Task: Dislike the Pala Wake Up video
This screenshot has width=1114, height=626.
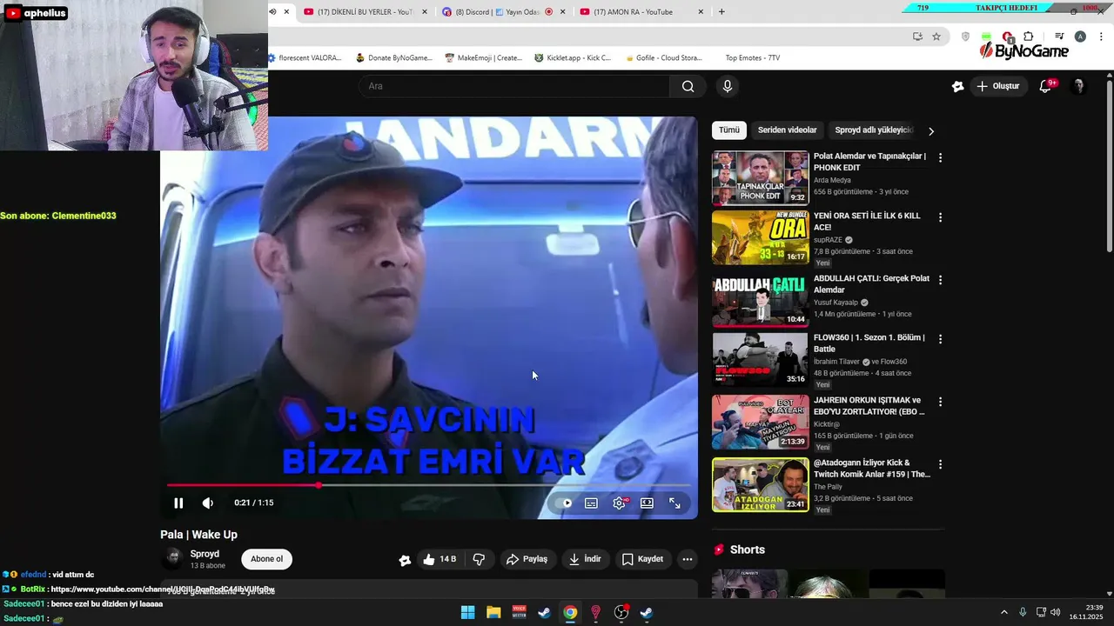Action: (479, 559)
